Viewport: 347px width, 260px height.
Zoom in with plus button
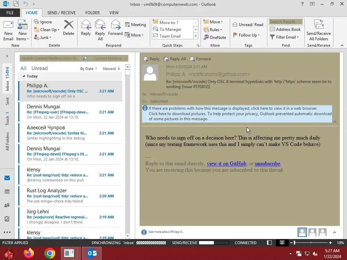pyautogui.click(x=330, y=243)
